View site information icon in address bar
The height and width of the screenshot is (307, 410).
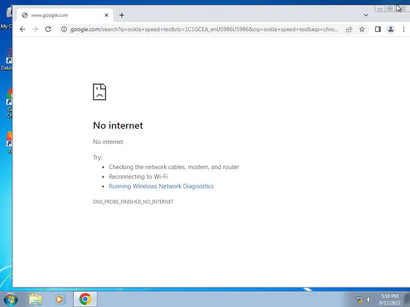coord(64,29)
